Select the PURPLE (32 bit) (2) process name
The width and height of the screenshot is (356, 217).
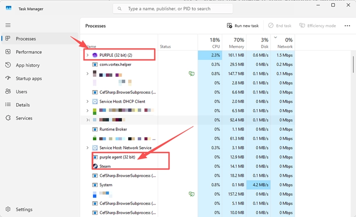coord(116,55)
